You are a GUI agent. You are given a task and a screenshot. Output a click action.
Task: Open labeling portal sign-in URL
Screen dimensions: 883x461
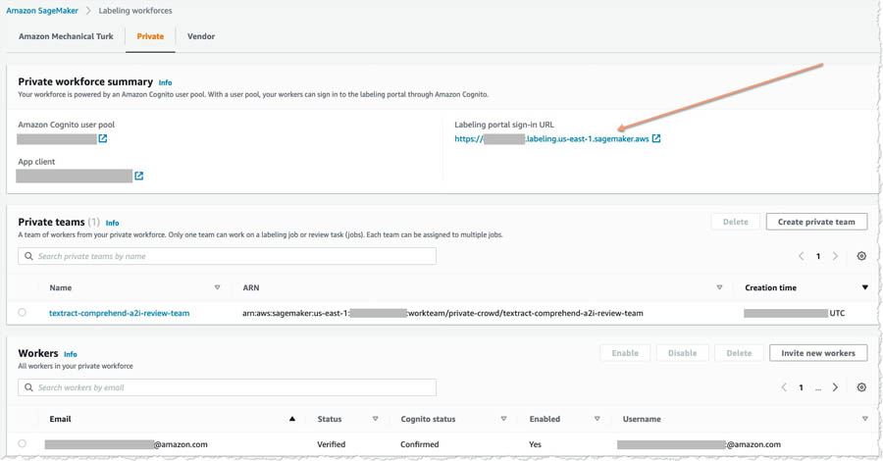(x=551, y=139)
